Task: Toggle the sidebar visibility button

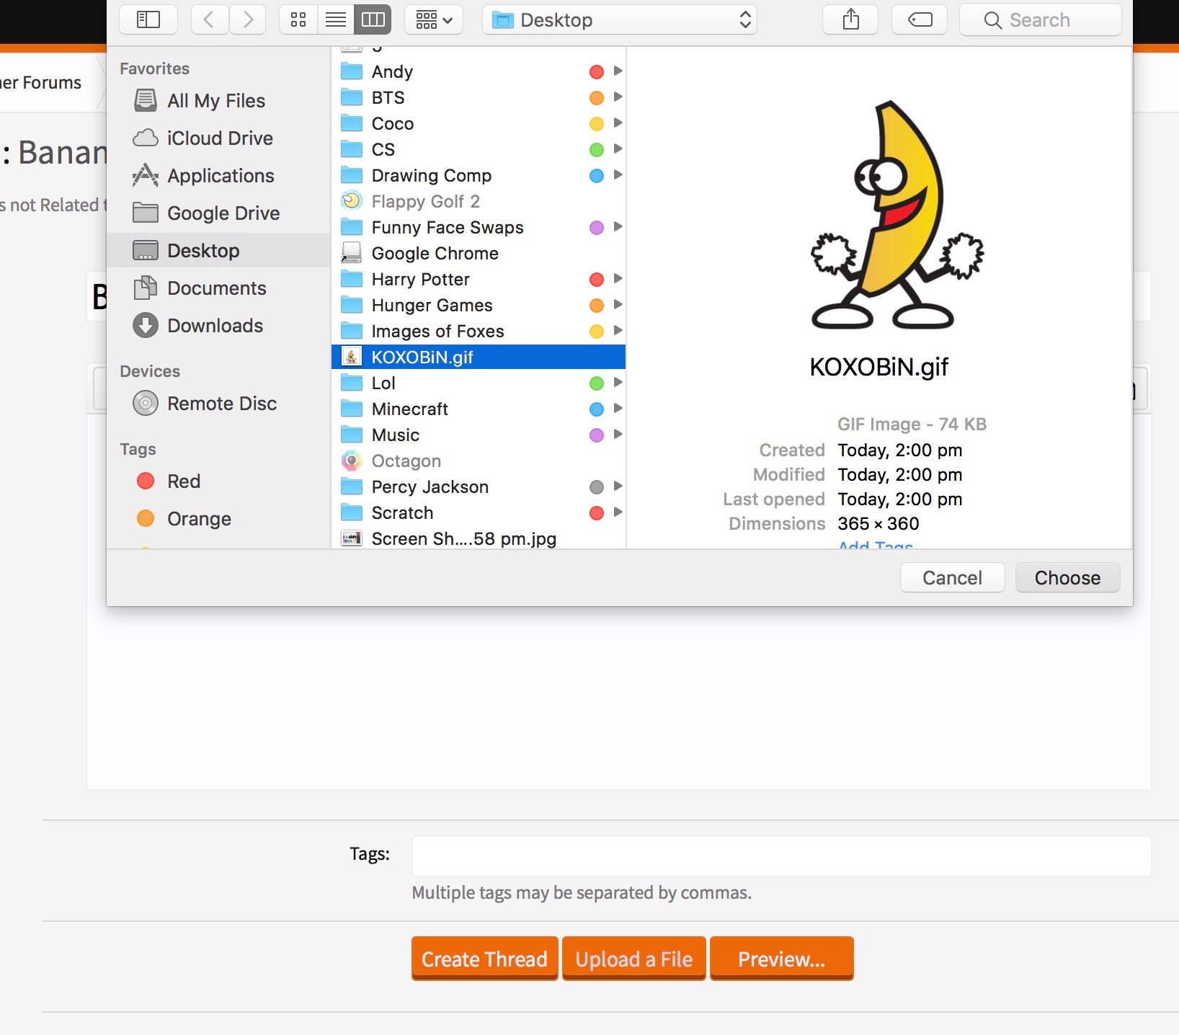Action: point(148,19)
